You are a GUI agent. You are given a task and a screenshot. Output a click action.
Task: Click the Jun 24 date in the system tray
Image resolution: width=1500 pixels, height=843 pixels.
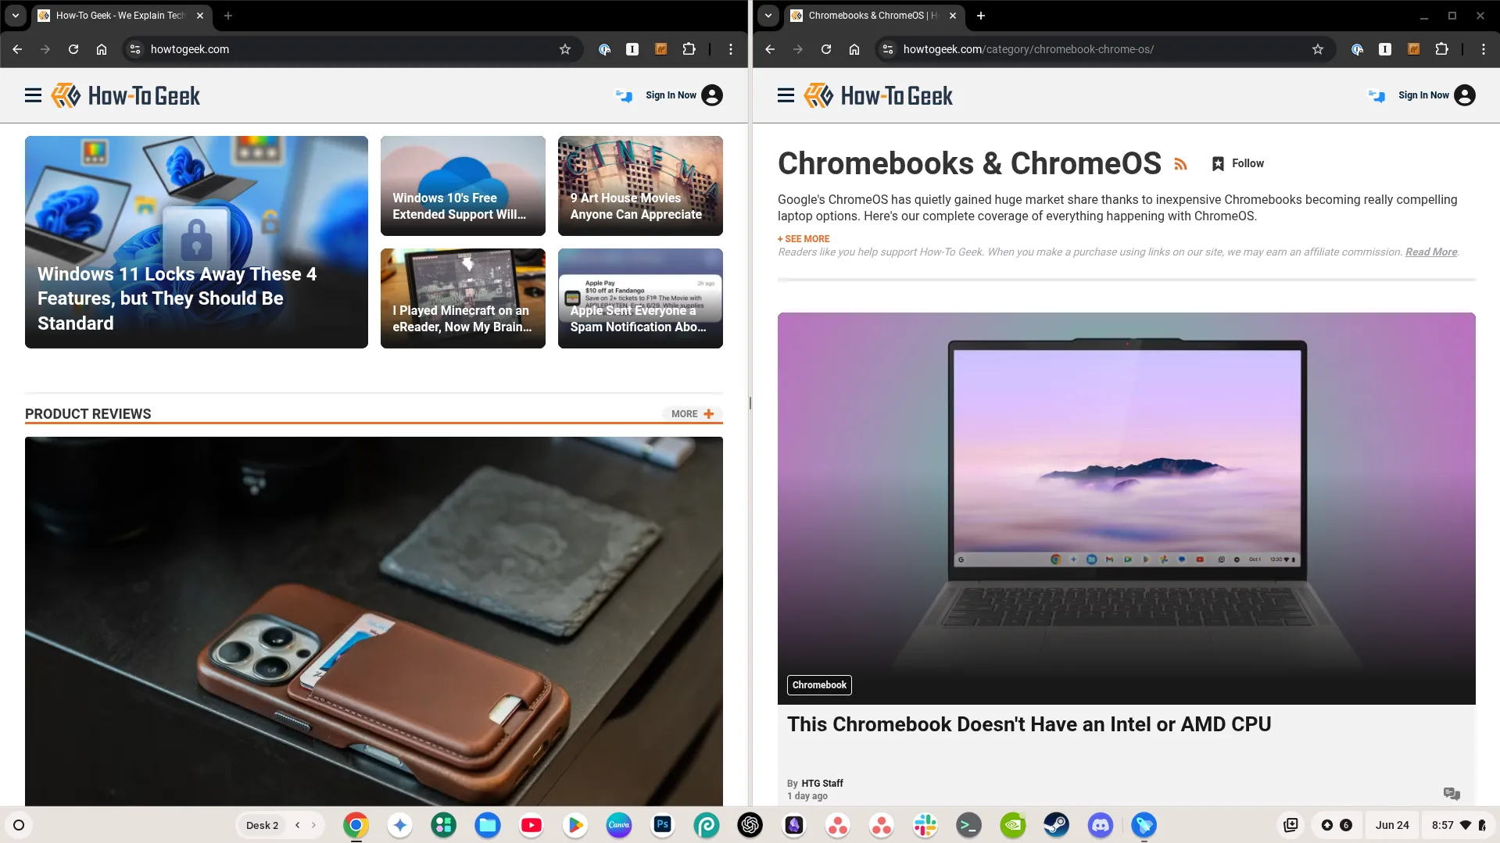click(x=1392, y=824)
